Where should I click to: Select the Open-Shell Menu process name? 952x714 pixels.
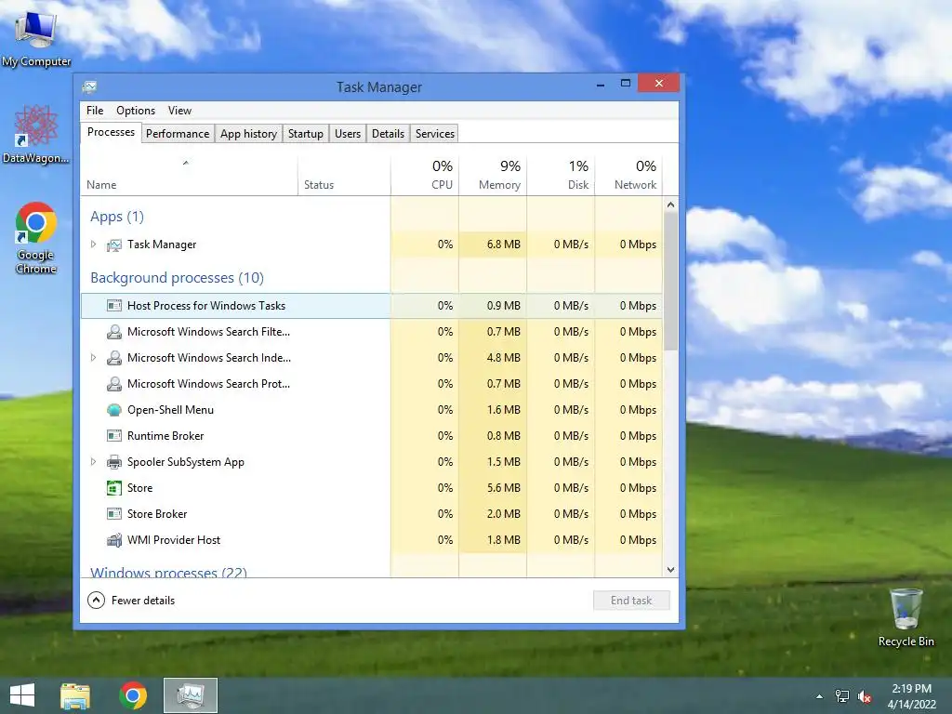tap(171, 410)
